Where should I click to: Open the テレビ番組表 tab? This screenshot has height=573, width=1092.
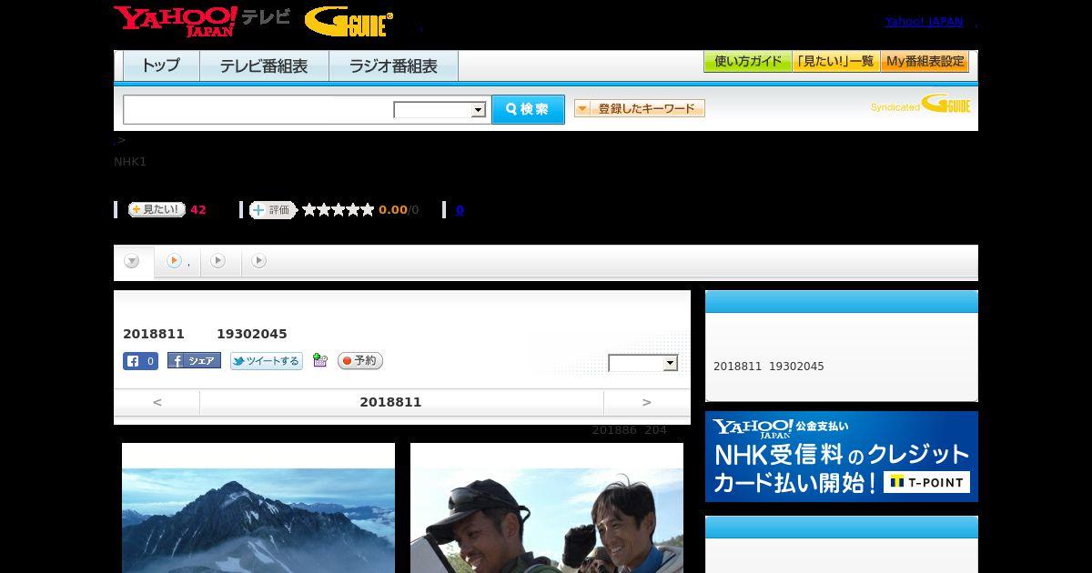point(264,66)
